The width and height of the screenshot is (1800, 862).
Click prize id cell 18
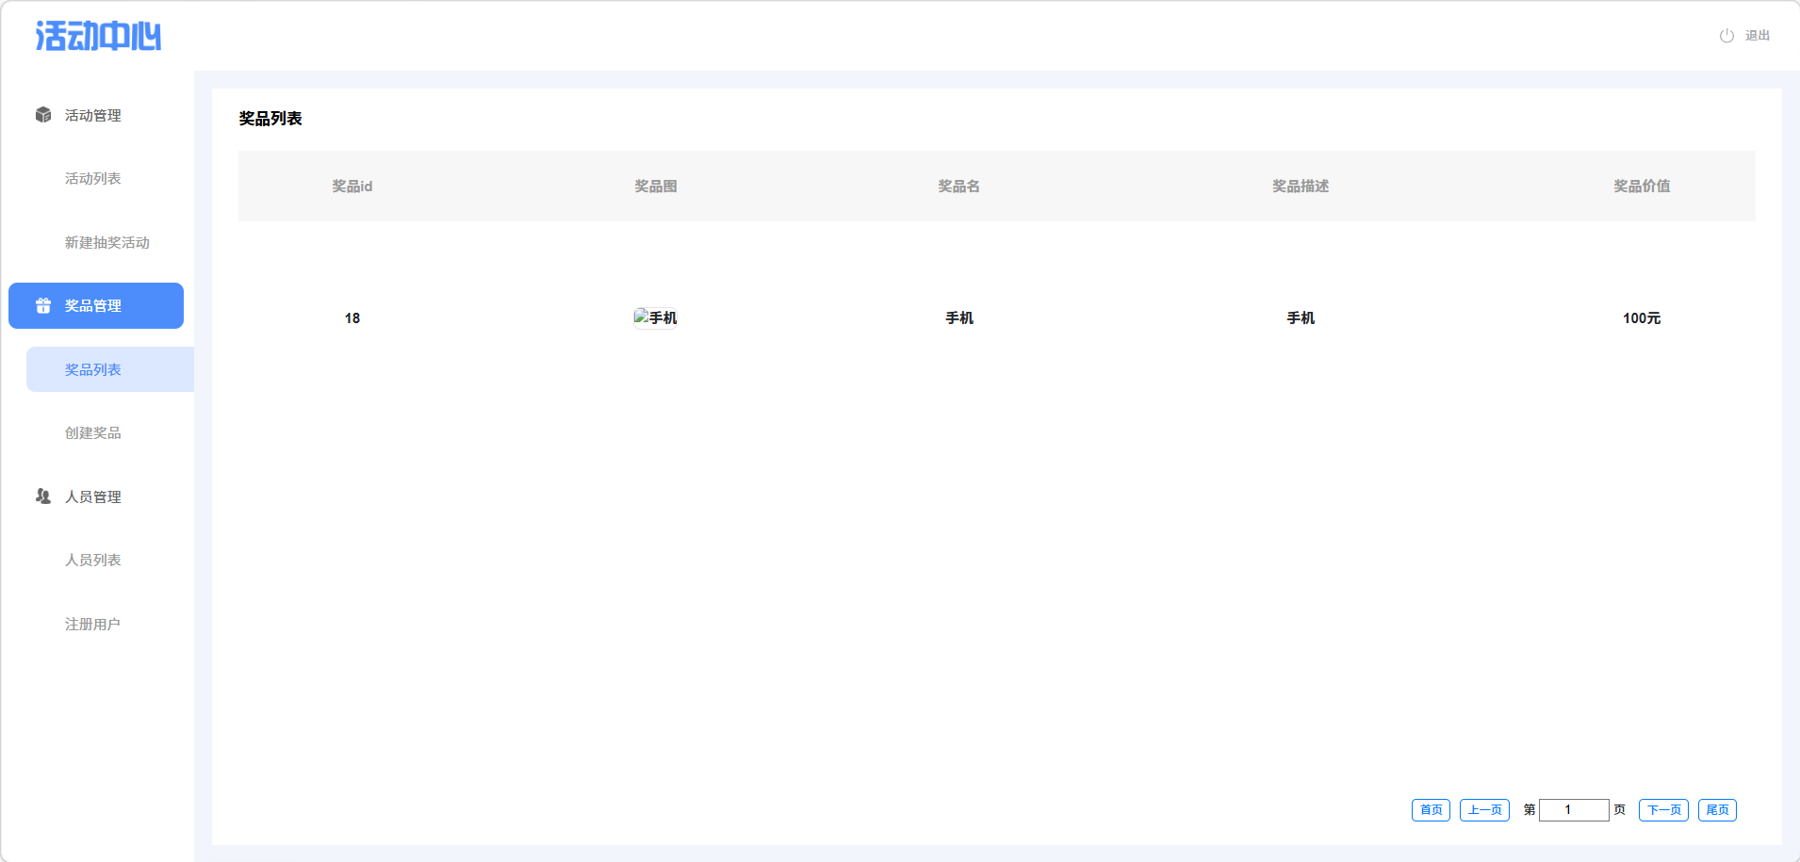click(352, 318)
